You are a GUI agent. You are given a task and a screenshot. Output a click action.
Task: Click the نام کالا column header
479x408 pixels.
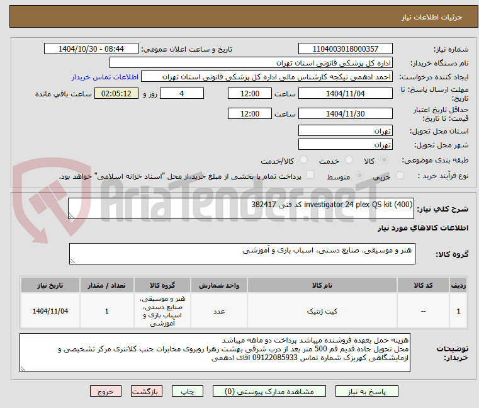[322, 285]
